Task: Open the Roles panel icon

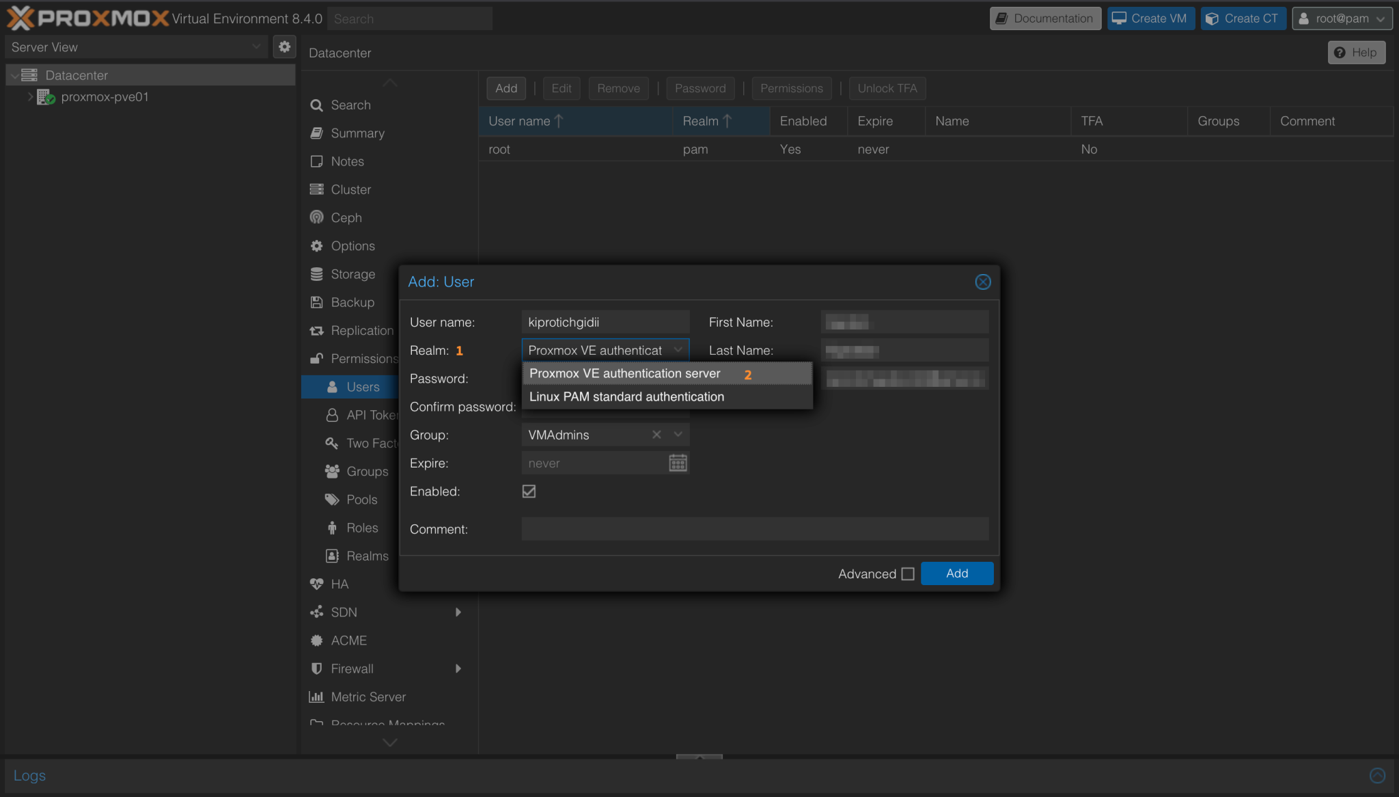Action: (x=332, y=528)
